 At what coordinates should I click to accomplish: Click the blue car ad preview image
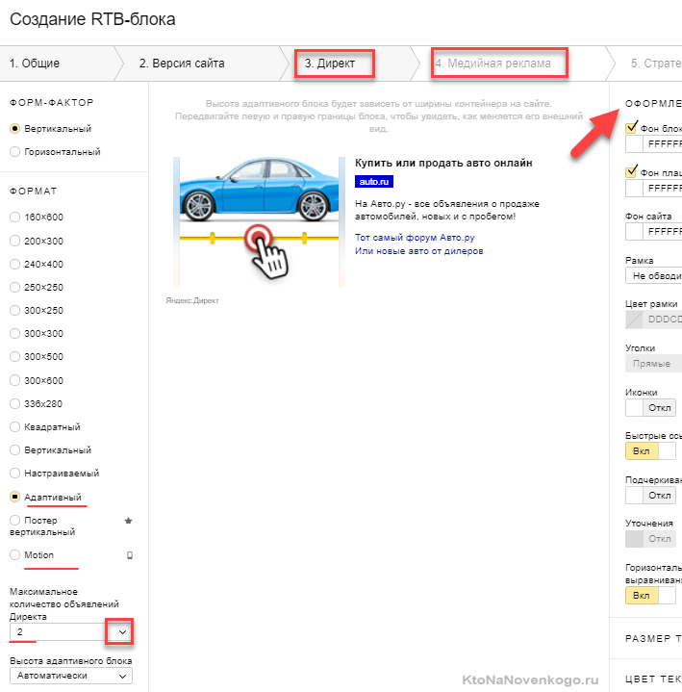(x=259, y=222)
